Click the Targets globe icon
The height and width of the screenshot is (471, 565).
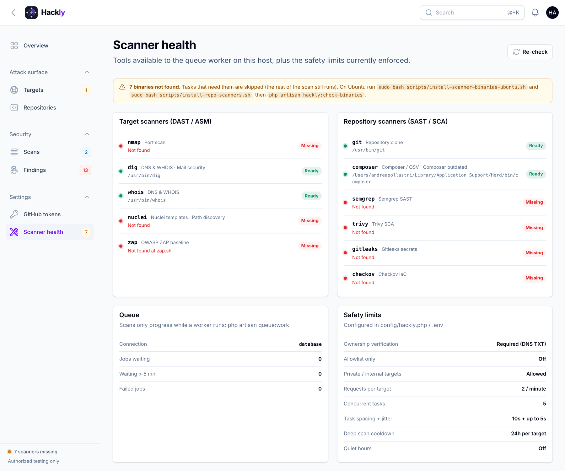14,90
